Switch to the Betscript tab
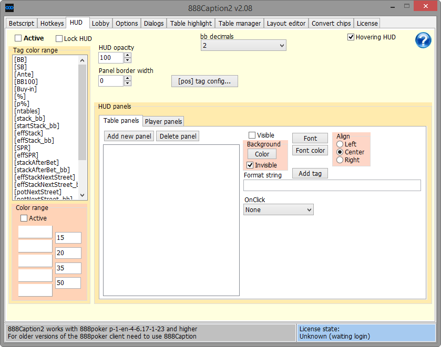 point(22,23)
